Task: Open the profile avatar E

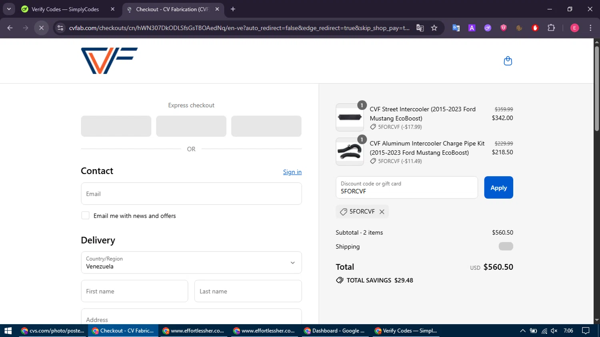Action: click(574, 28)
